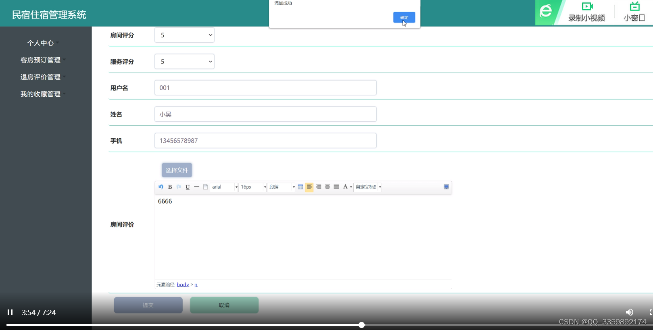Click in the rich text area with 6666
This screenshot has height=330, width=653.
click(303, 237)
